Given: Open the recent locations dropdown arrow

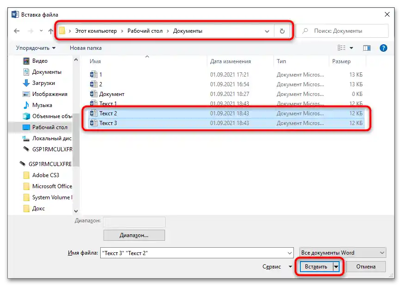Looking at the screenshot, I should click(x=41, y=31).
